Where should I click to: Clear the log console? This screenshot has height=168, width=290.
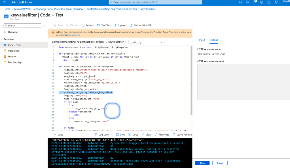(147, 134)
